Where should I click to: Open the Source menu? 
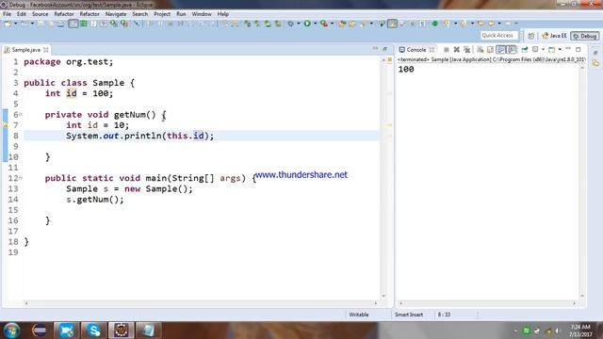tap(40, 14)
